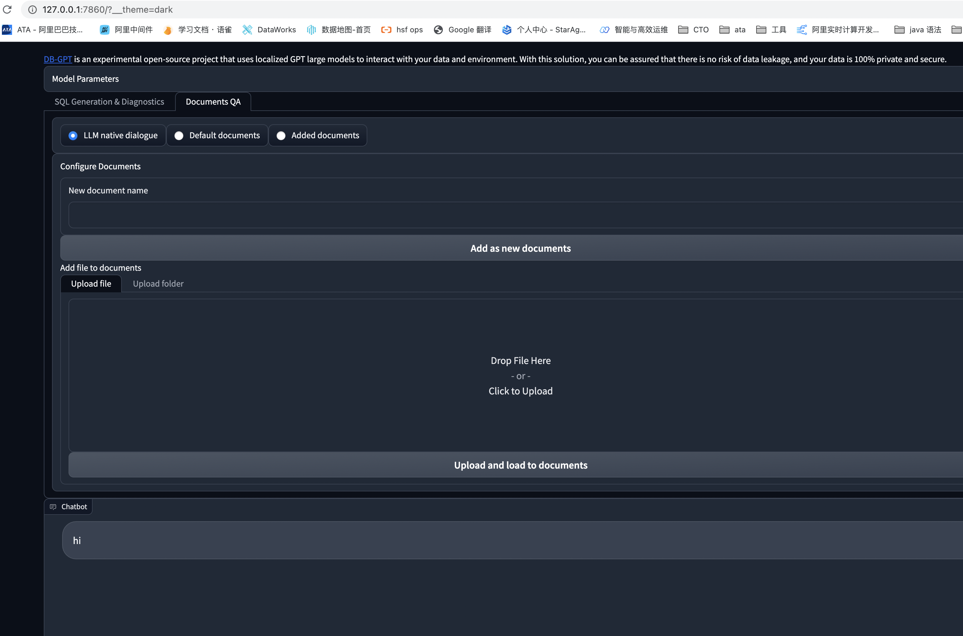963x636 pixels.
Task: Switch to the Upload folder tab
Action: point(158,283)
